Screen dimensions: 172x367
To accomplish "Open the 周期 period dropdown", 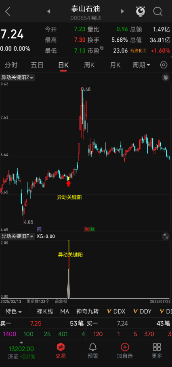I will pyautogui.click(x=141, y=65).
